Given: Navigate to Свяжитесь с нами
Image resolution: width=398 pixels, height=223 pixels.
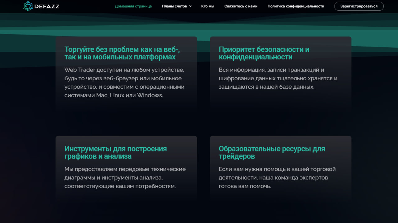Looking at the screenshot, I should pos(241,6).
